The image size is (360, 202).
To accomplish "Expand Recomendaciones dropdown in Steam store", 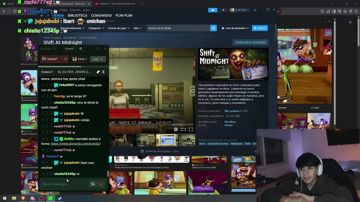I will 73,28.
